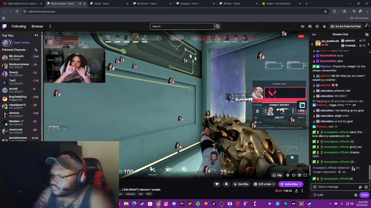The width and height of the screenshot is (371, 208).
Task: Focus the Twitch search field
Action: pyautogui.click(x=182, y=26)
